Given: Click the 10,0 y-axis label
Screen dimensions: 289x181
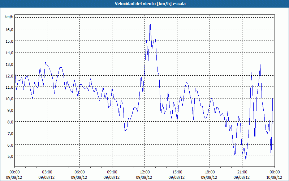Looking at the screenshot, I should [x=9, y=98].
